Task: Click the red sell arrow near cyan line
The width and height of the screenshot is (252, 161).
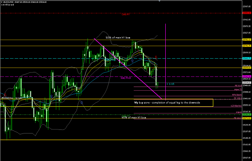Action: [x=156, y=57]
